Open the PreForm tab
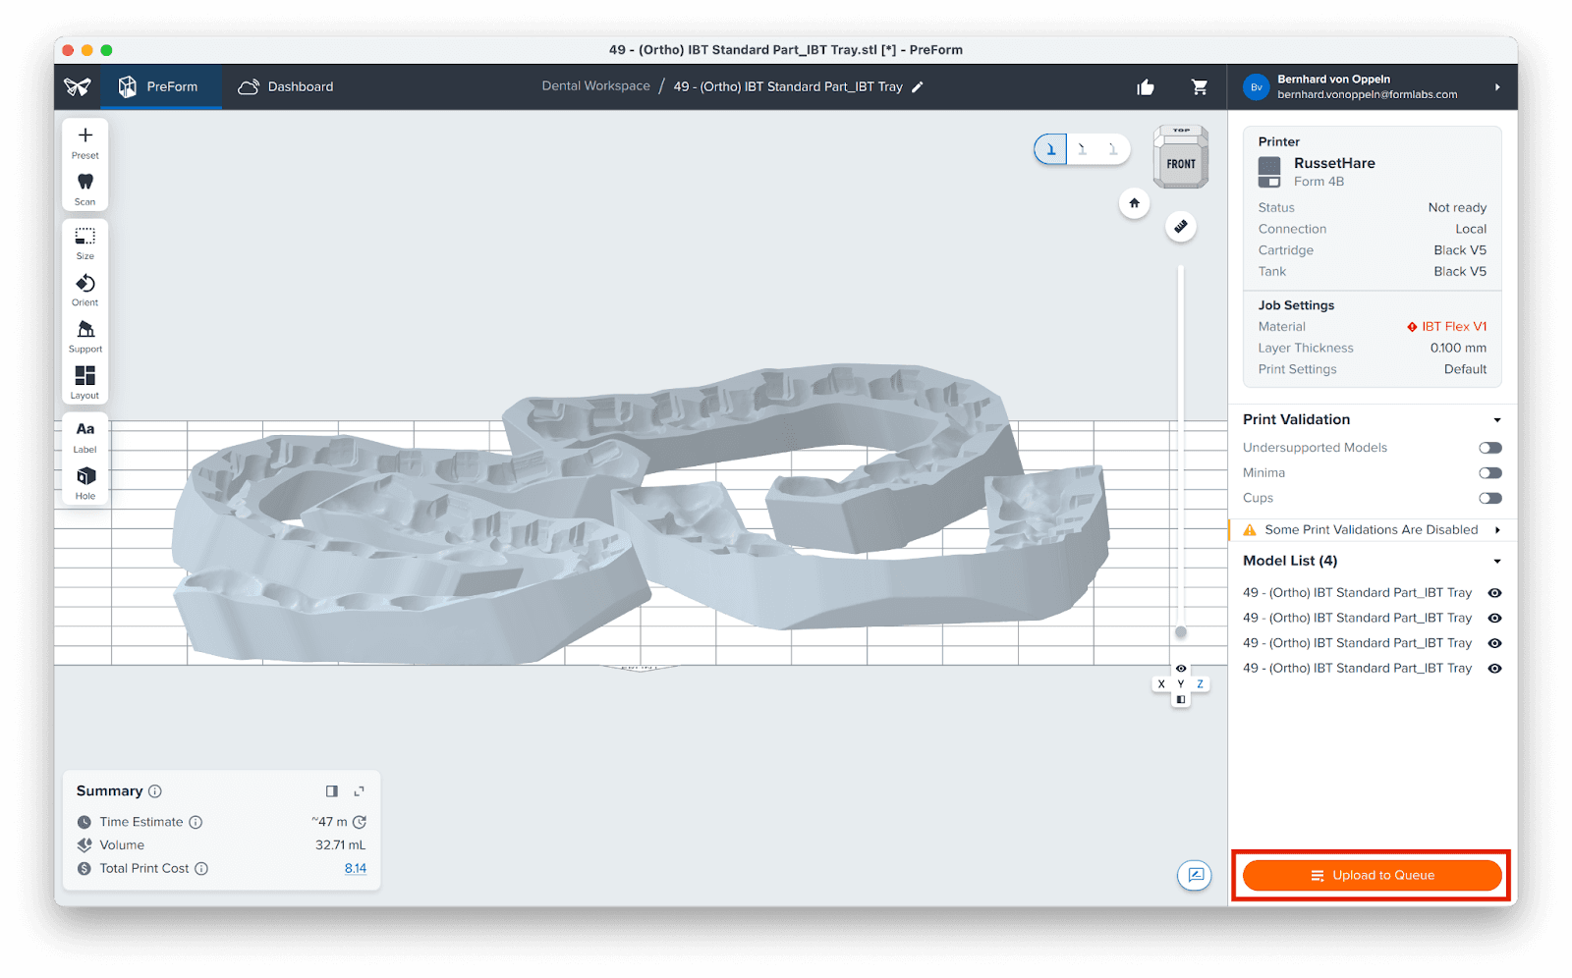Viewport: 1572px width, 978px height. point(161,86)
